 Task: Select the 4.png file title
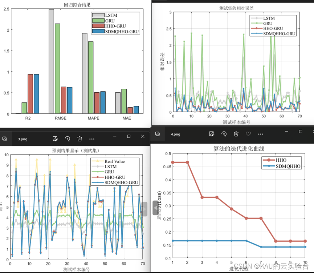click(175, 134)
